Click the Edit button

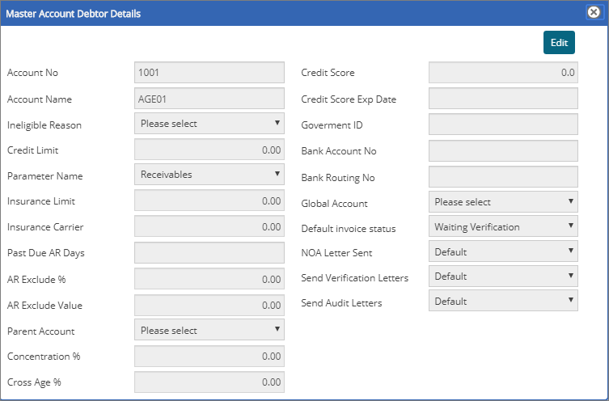tap(559, 43)
